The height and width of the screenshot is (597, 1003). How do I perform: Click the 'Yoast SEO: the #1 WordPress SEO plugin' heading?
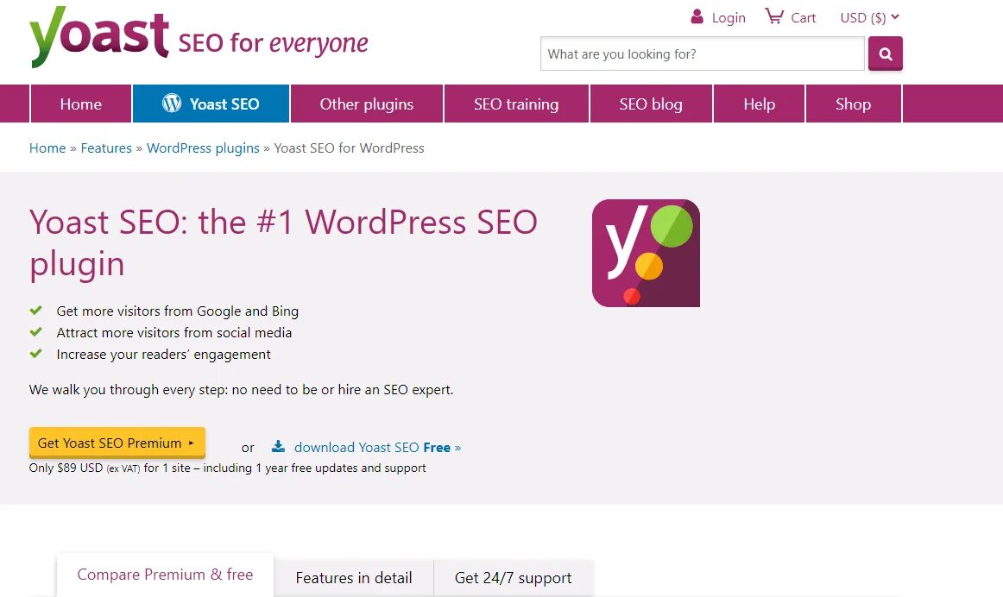283,243
